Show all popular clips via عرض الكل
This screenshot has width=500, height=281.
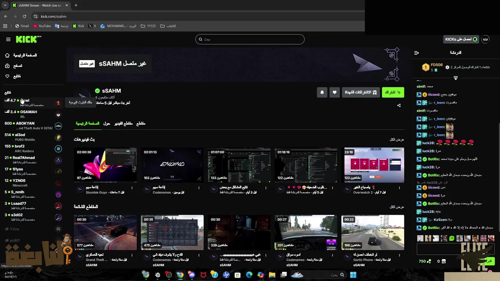pos(397,207)
